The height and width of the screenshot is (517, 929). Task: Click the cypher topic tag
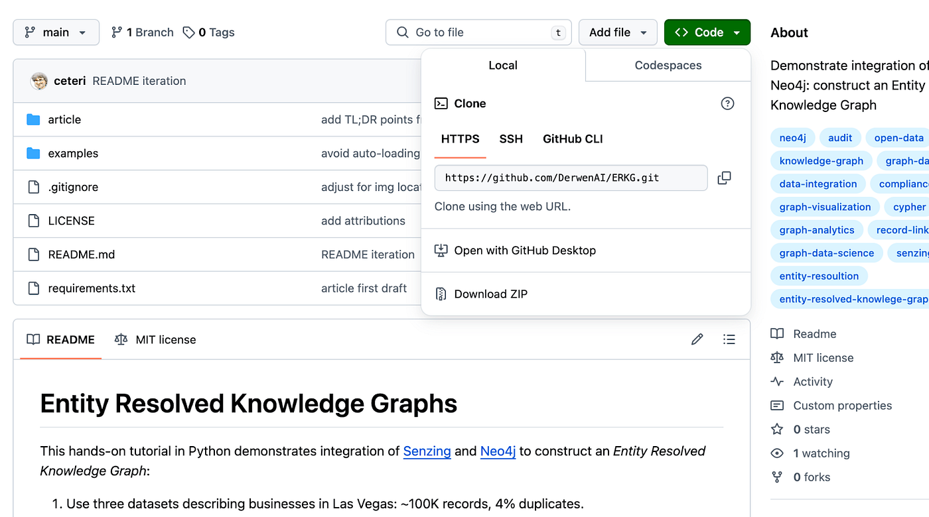908,207
